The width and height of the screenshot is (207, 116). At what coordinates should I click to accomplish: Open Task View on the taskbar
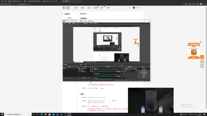pyautogui.click(x=38, y=114)
